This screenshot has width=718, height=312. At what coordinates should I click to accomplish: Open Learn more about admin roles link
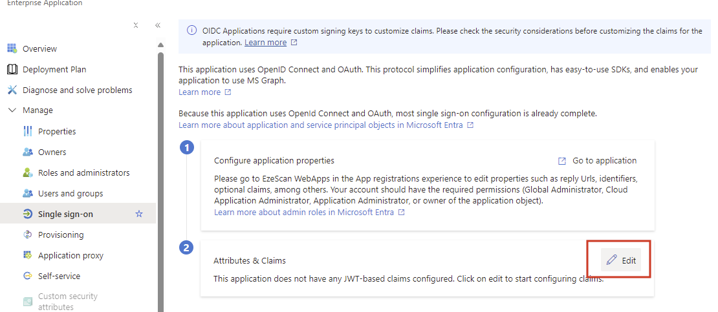(x=303, y=212)
